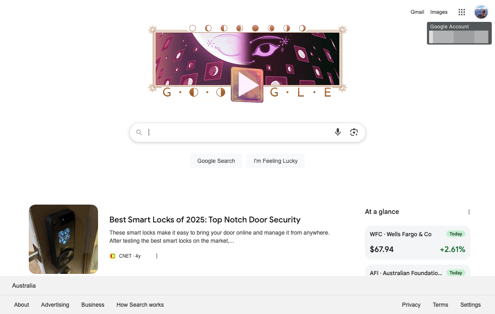The image size is (495, 314).
Task: Click the Google Search button
Action: [x=216, y=161]
